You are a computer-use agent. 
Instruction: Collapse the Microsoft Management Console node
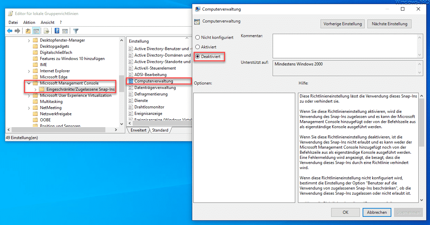(29, 83)
